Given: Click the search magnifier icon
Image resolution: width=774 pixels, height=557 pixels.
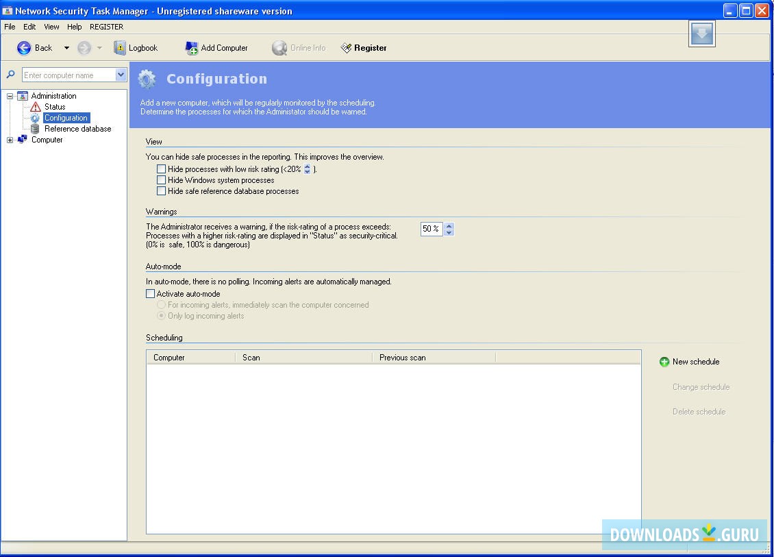Looking at the screenshot, I should pos(10,75).
